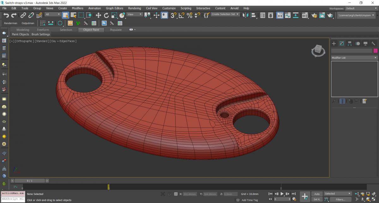The width and height of the screenshot is (379, 203).
Task: Toggle the selection lock icon
Action: (169, 194)
